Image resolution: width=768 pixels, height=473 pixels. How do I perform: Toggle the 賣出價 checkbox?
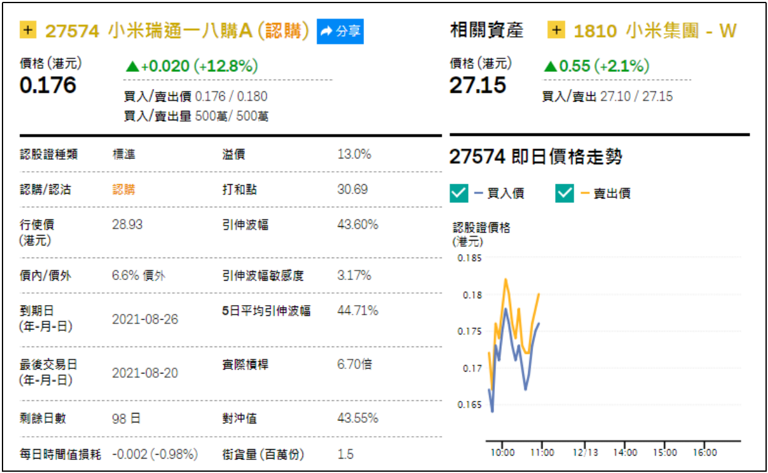pyautogui.click(x=564, y=194)
